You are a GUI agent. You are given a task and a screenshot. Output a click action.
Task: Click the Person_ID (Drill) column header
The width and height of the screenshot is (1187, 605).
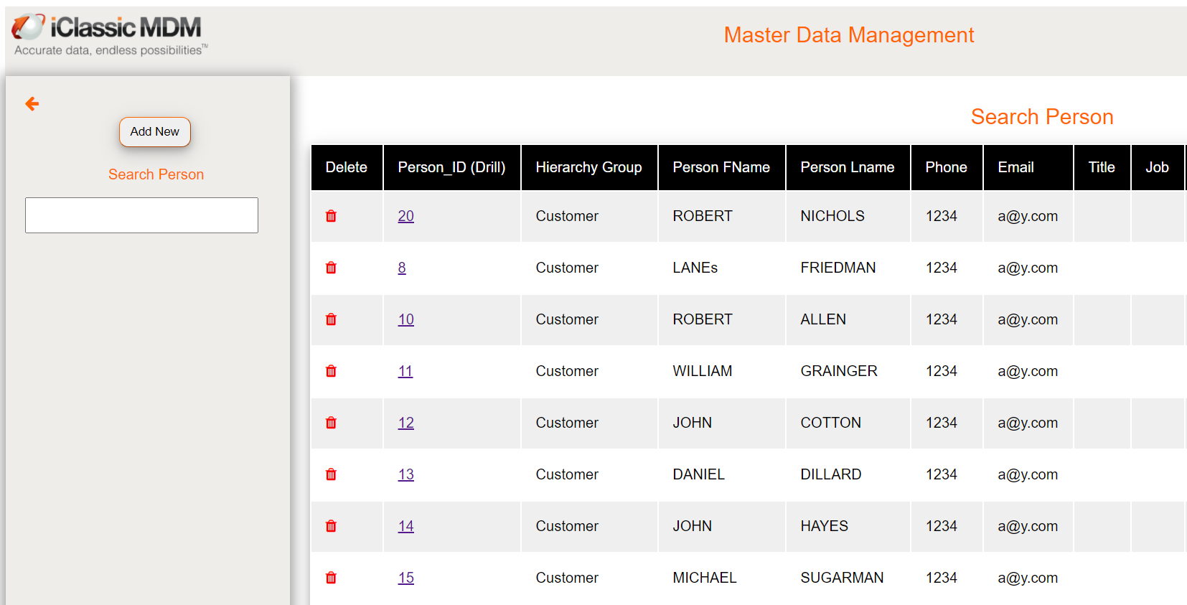452,167
